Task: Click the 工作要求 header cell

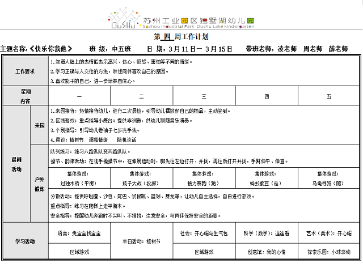Action: coord(26,71)
